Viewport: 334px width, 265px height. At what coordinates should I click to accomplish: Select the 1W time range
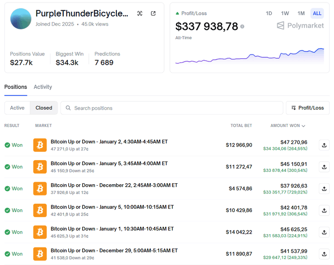tap(285, 13)
